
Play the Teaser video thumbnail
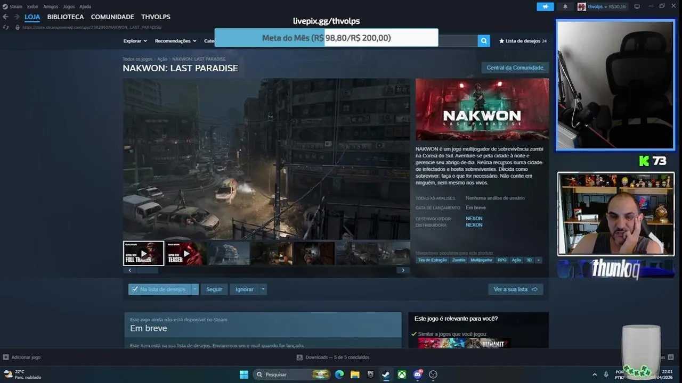tap(186, 253)
